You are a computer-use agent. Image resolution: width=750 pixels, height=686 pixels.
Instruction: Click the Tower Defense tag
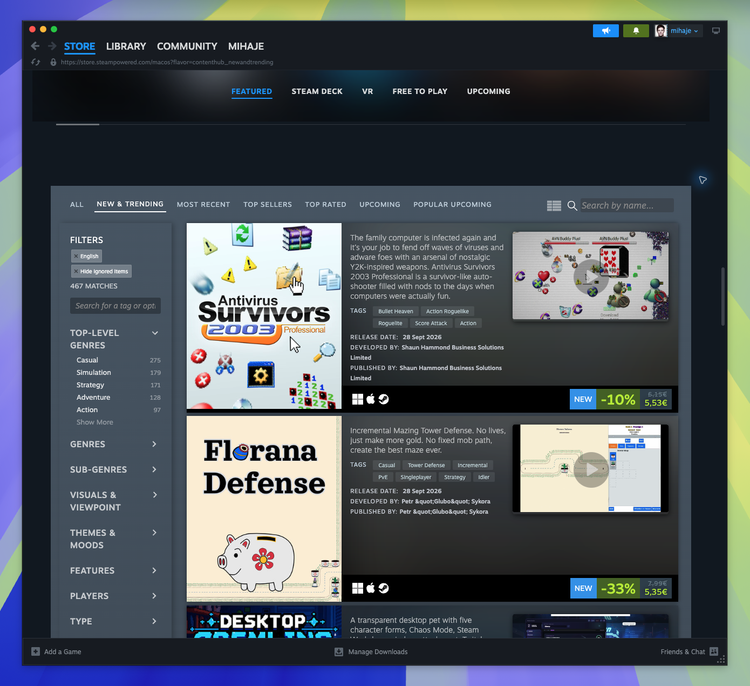[x=426, y=465]
